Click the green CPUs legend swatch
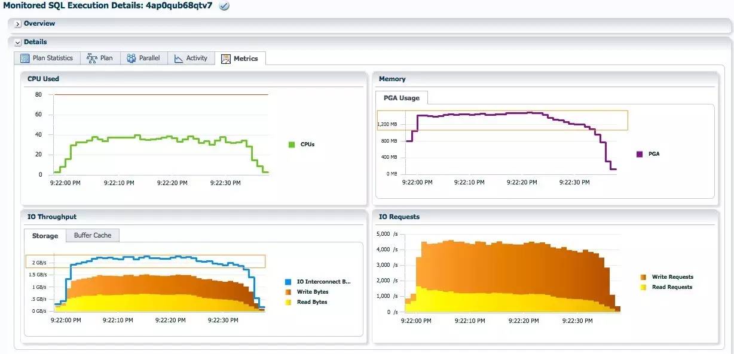The height and width of the screenshot is (354, 734). click(292, 144)
